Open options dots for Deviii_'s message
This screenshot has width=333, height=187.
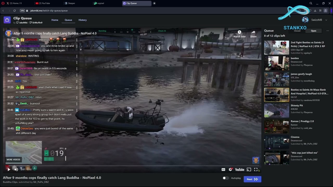(77, 104)
